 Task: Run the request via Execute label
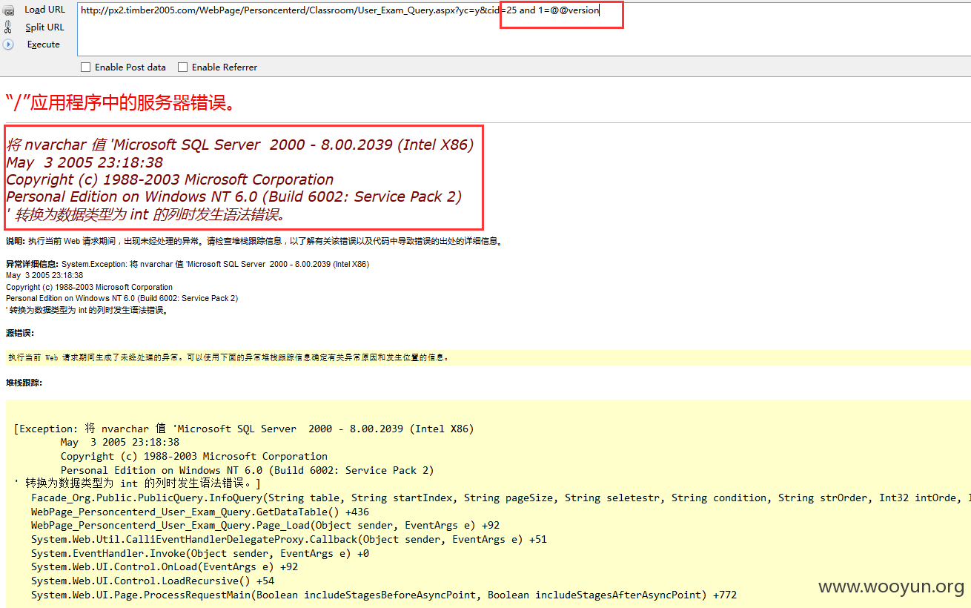[x=43, y=44]
